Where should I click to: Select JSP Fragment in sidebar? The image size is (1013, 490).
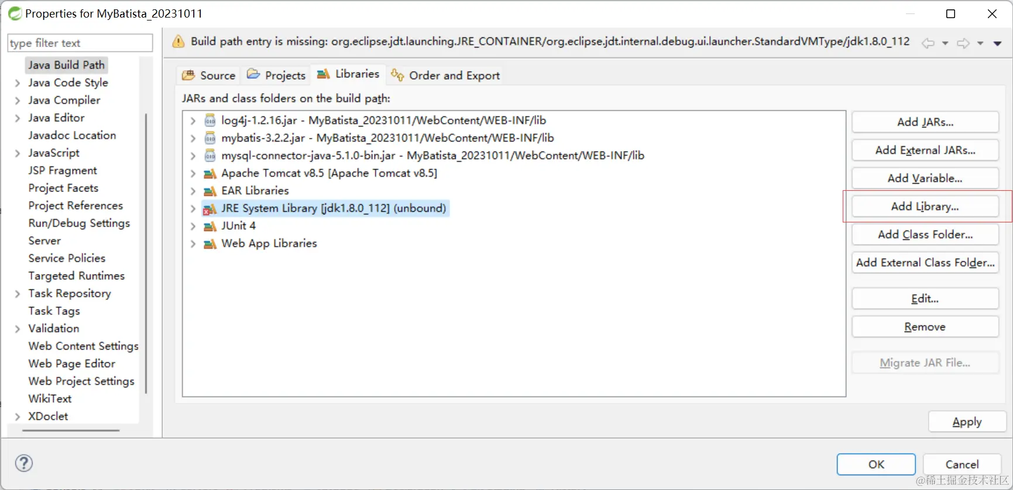[63, 170]
